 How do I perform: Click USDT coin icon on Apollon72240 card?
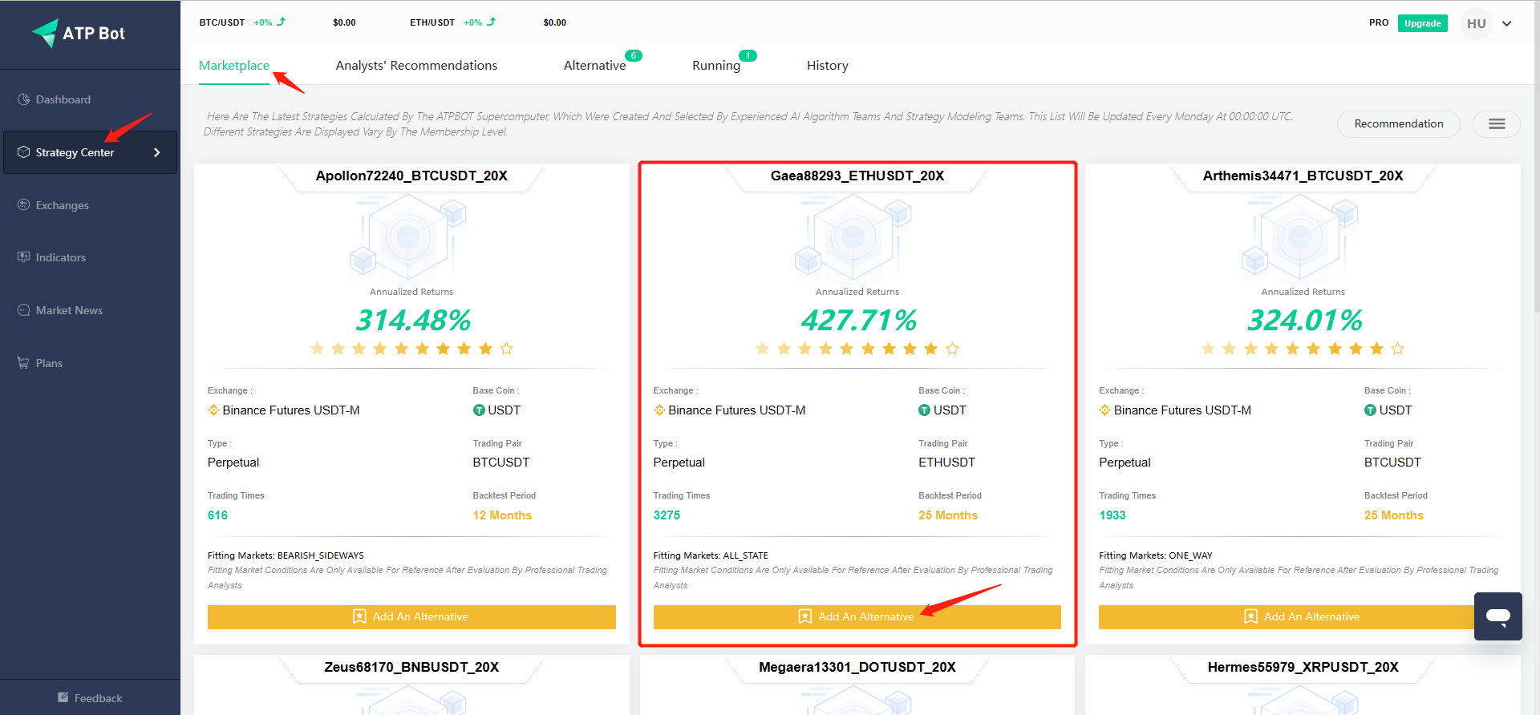(x=479, y=410)
